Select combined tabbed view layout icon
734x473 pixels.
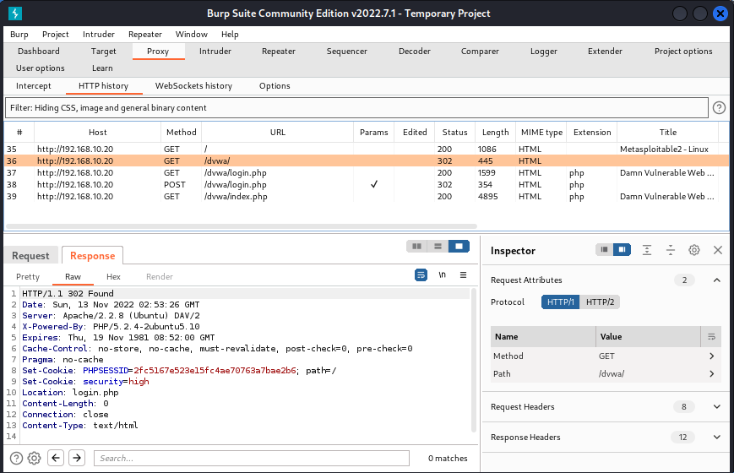[x=459, y=247]
